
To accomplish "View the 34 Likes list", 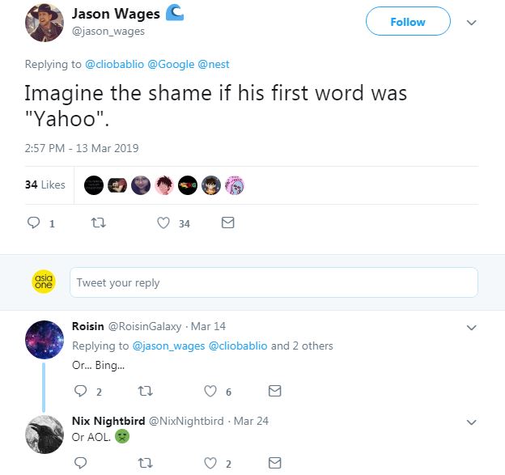I will 45,184.
